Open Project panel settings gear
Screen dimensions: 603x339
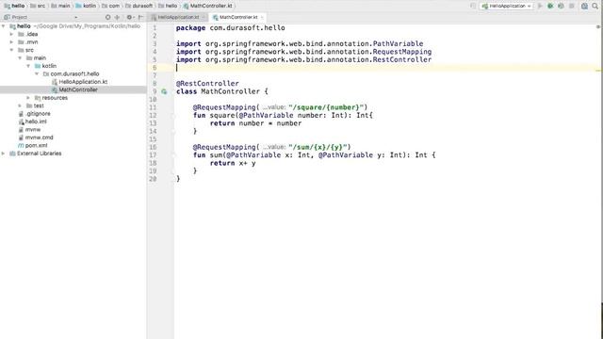pyautogui.click(x=130, y=17)
